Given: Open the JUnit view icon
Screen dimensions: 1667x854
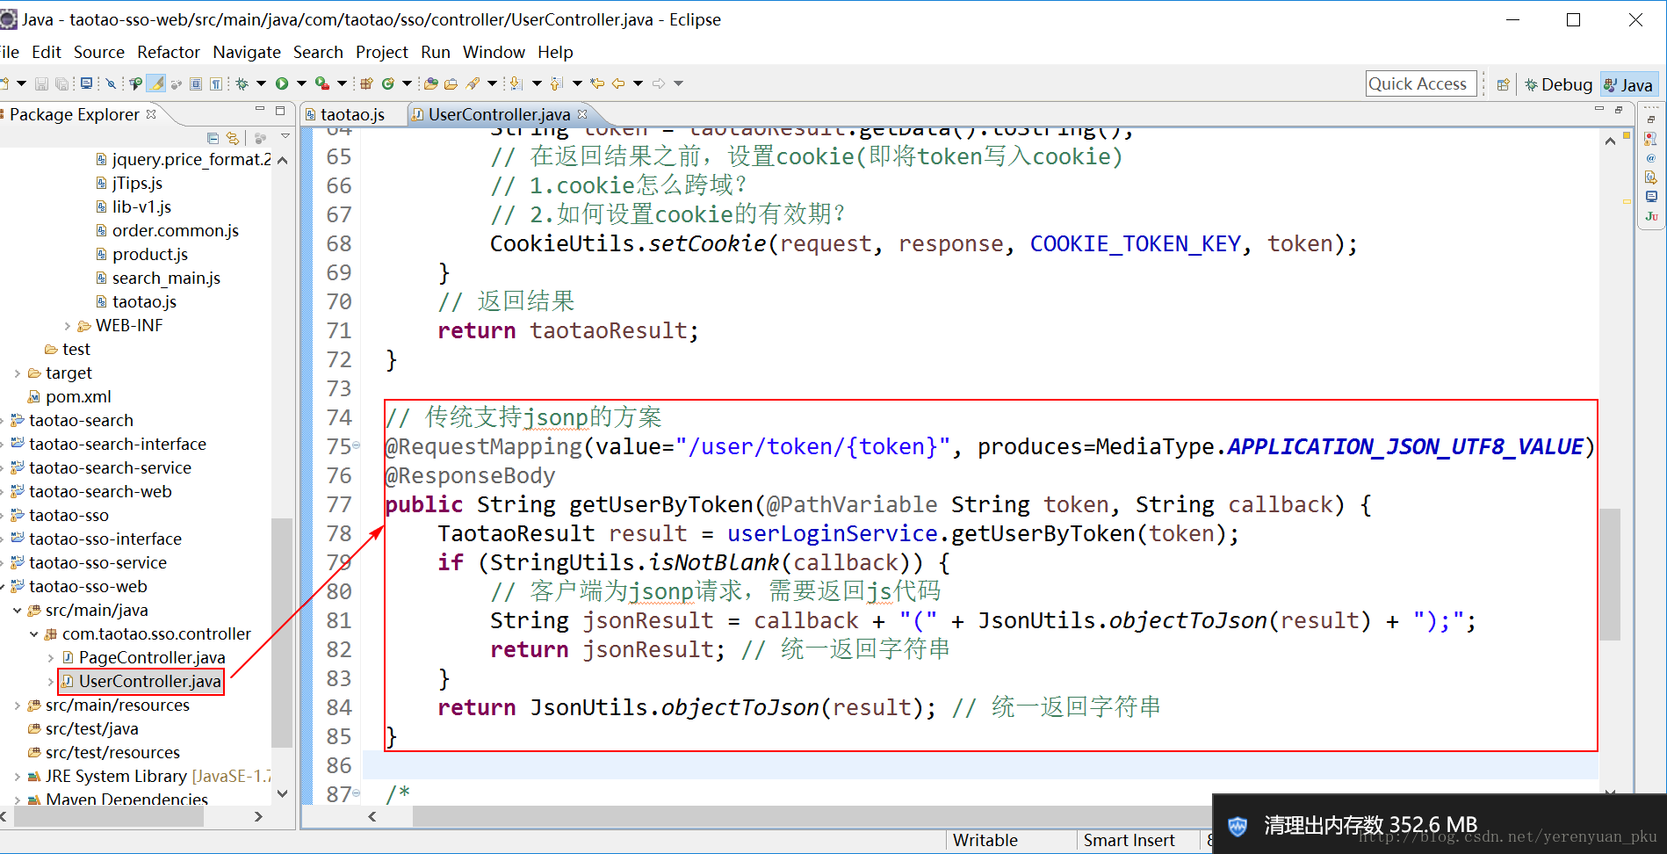Looking at the screenshot, I should tap(1651, 216).
